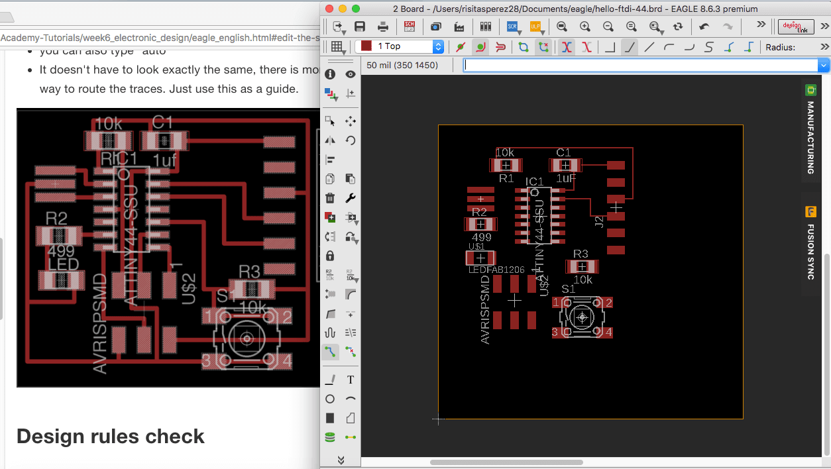
Task: Open the Open file dropdown icon
Action: pos(339,26)
